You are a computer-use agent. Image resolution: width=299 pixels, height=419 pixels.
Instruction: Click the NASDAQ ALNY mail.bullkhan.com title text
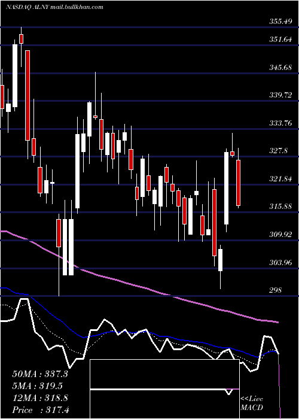54,7
